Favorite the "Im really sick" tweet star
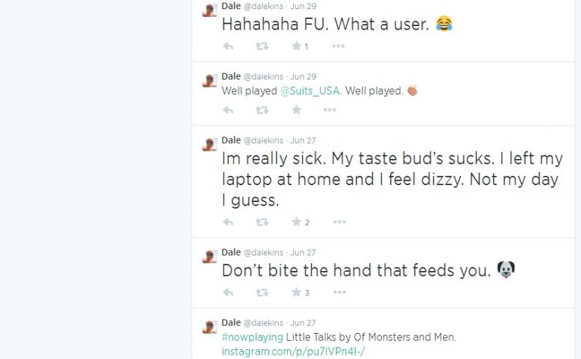The width and height of the screenshot is (581, 359). pos(296,222)
